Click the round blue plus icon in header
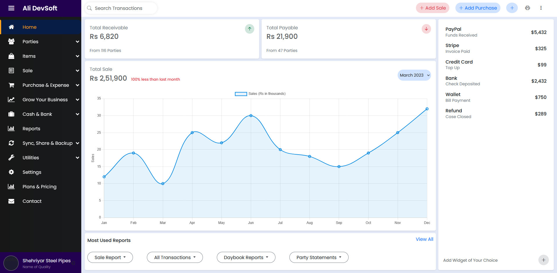Viewport: 557px width, 273px height. 512,8
